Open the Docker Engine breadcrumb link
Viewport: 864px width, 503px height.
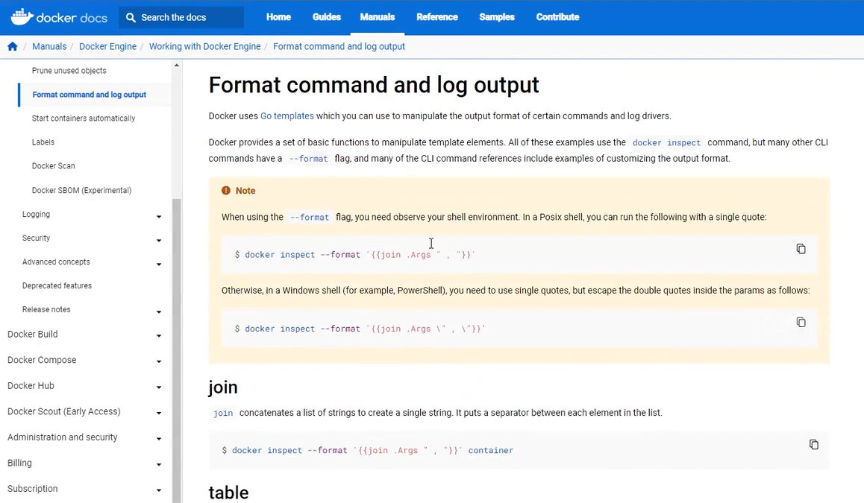click(x=107, y=46)
